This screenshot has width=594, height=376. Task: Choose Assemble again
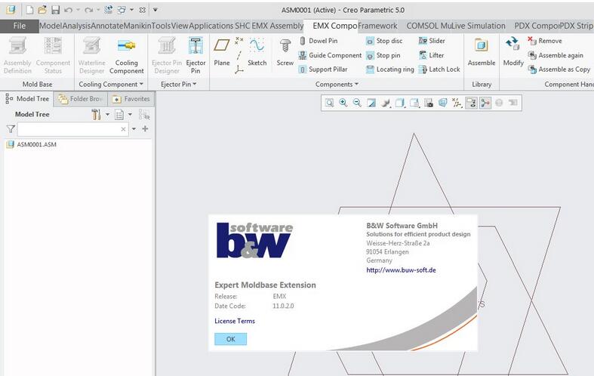[x=556, y=55]
